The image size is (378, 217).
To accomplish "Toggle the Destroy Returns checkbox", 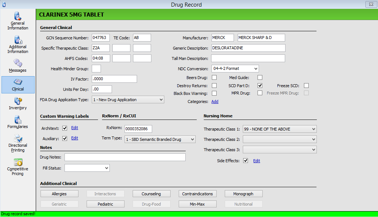I will coord(214,86).
